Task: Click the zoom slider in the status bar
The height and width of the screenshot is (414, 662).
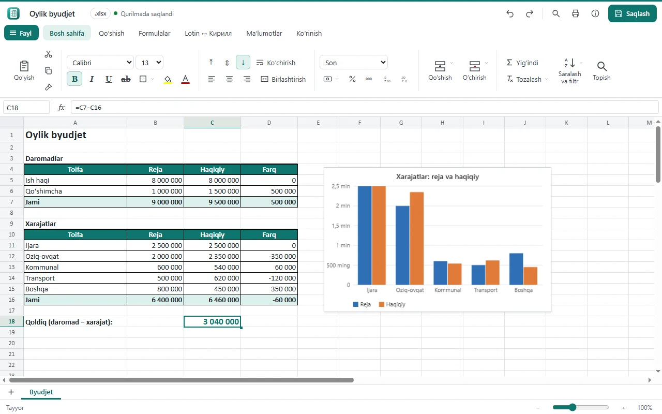Action: (580, 407)
